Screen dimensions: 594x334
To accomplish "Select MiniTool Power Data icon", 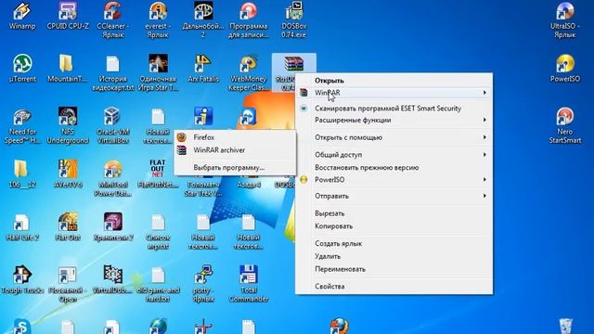I will 112,178.
